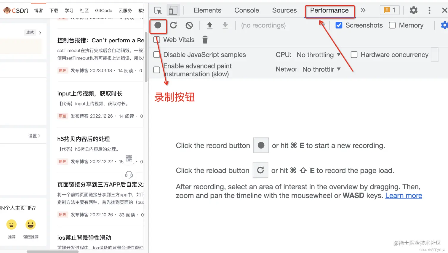
Task: Check Disable JavaScript samples
Action: point(157,55)
